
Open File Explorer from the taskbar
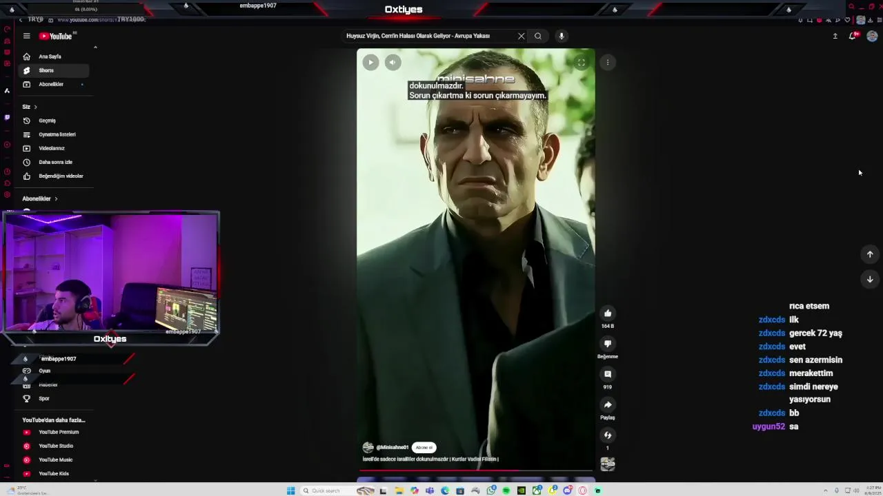point(399,490)
